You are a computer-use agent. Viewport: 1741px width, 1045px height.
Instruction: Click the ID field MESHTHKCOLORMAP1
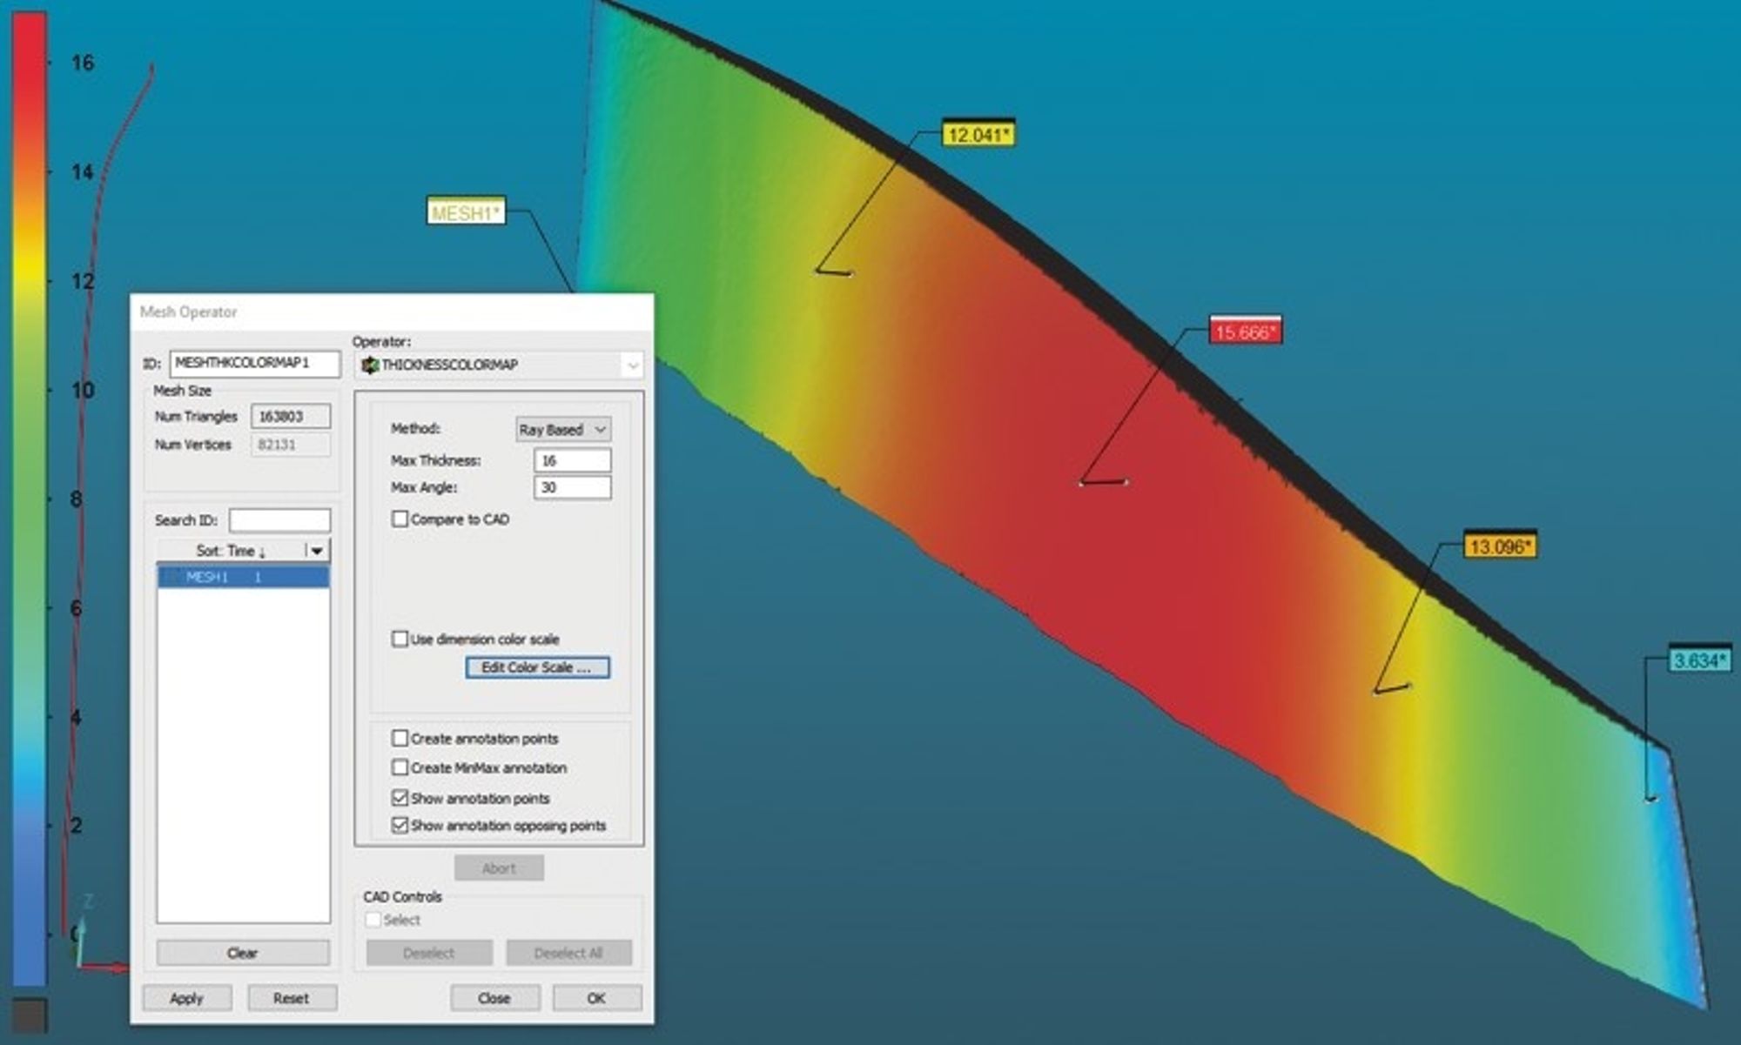(x=254, y=363)
